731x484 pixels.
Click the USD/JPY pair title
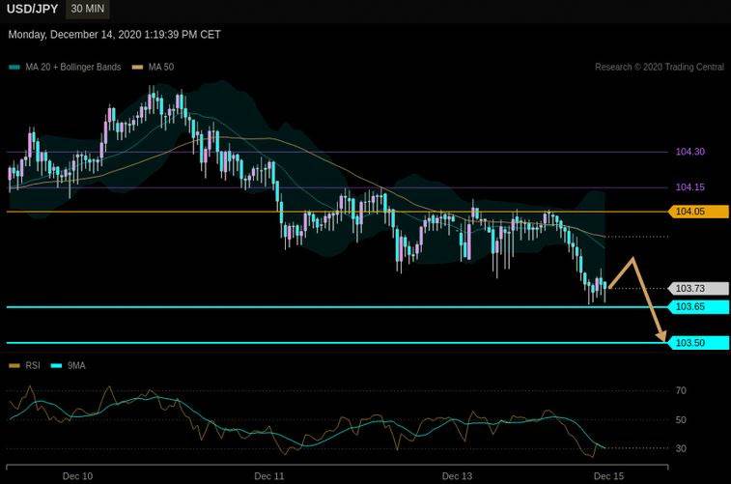(x=32, y=9)
